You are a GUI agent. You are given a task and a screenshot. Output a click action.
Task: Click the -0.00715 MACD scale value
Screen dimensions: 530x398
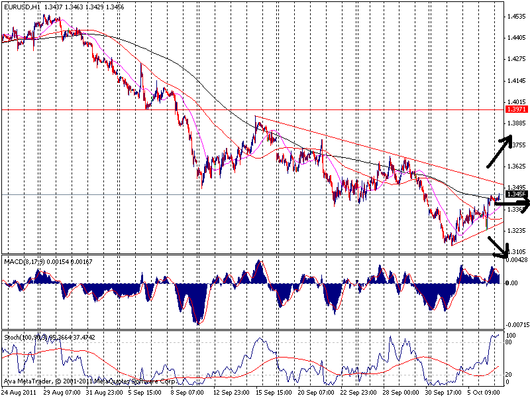pos(517,324)
